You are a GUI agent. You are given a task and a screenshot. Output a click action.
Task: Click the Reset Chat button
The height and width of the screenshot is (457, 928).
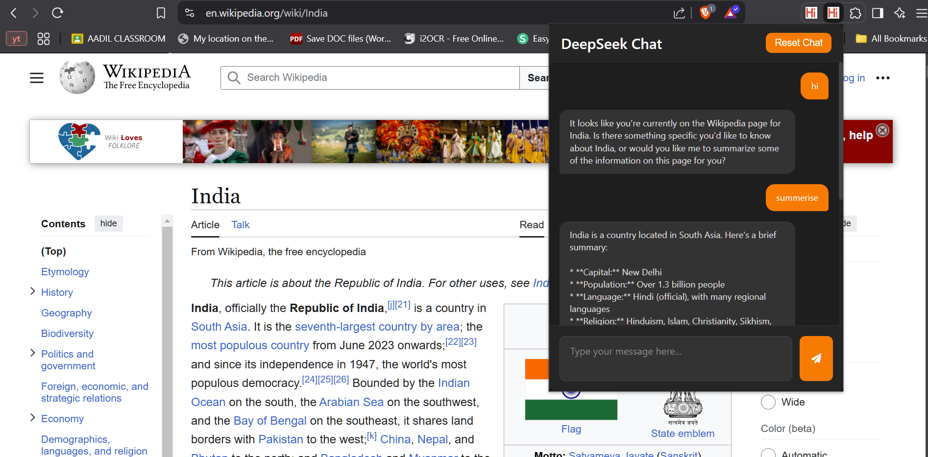tap(799, 43)
